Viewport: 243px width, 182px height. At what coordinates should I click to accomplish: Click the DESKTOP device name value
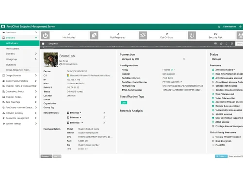[77, 71]
